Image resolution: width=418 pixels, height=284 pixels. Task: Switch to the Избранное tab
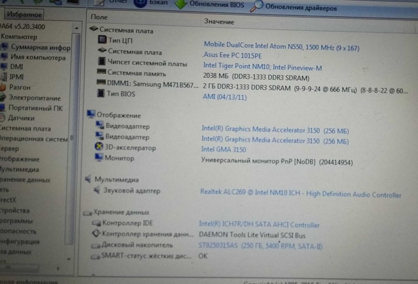coord(24,14)
